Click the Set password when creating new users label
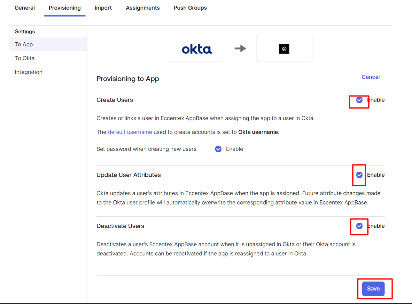The width and height of the screenshot is (412, 304). coord(146,149)
